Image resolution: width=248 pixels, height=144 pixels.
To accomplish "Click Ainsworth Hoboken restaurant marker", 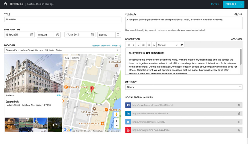I will [x=103, y=123].
